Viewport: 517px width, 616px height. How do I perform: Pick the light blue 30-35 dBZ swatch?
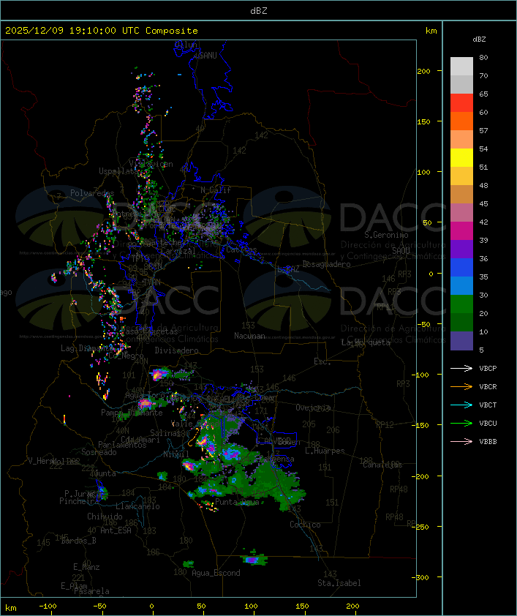click(461, 285)
